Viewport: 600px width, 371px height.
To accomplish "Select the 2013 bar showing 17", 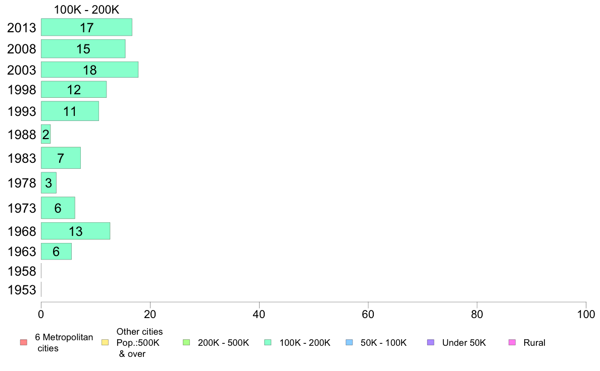I will pos(86,27).
